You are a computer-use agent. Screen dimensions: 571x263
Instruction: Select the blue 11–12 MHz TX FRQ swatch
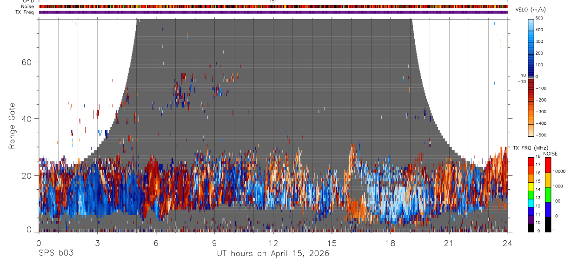(531, 211)
